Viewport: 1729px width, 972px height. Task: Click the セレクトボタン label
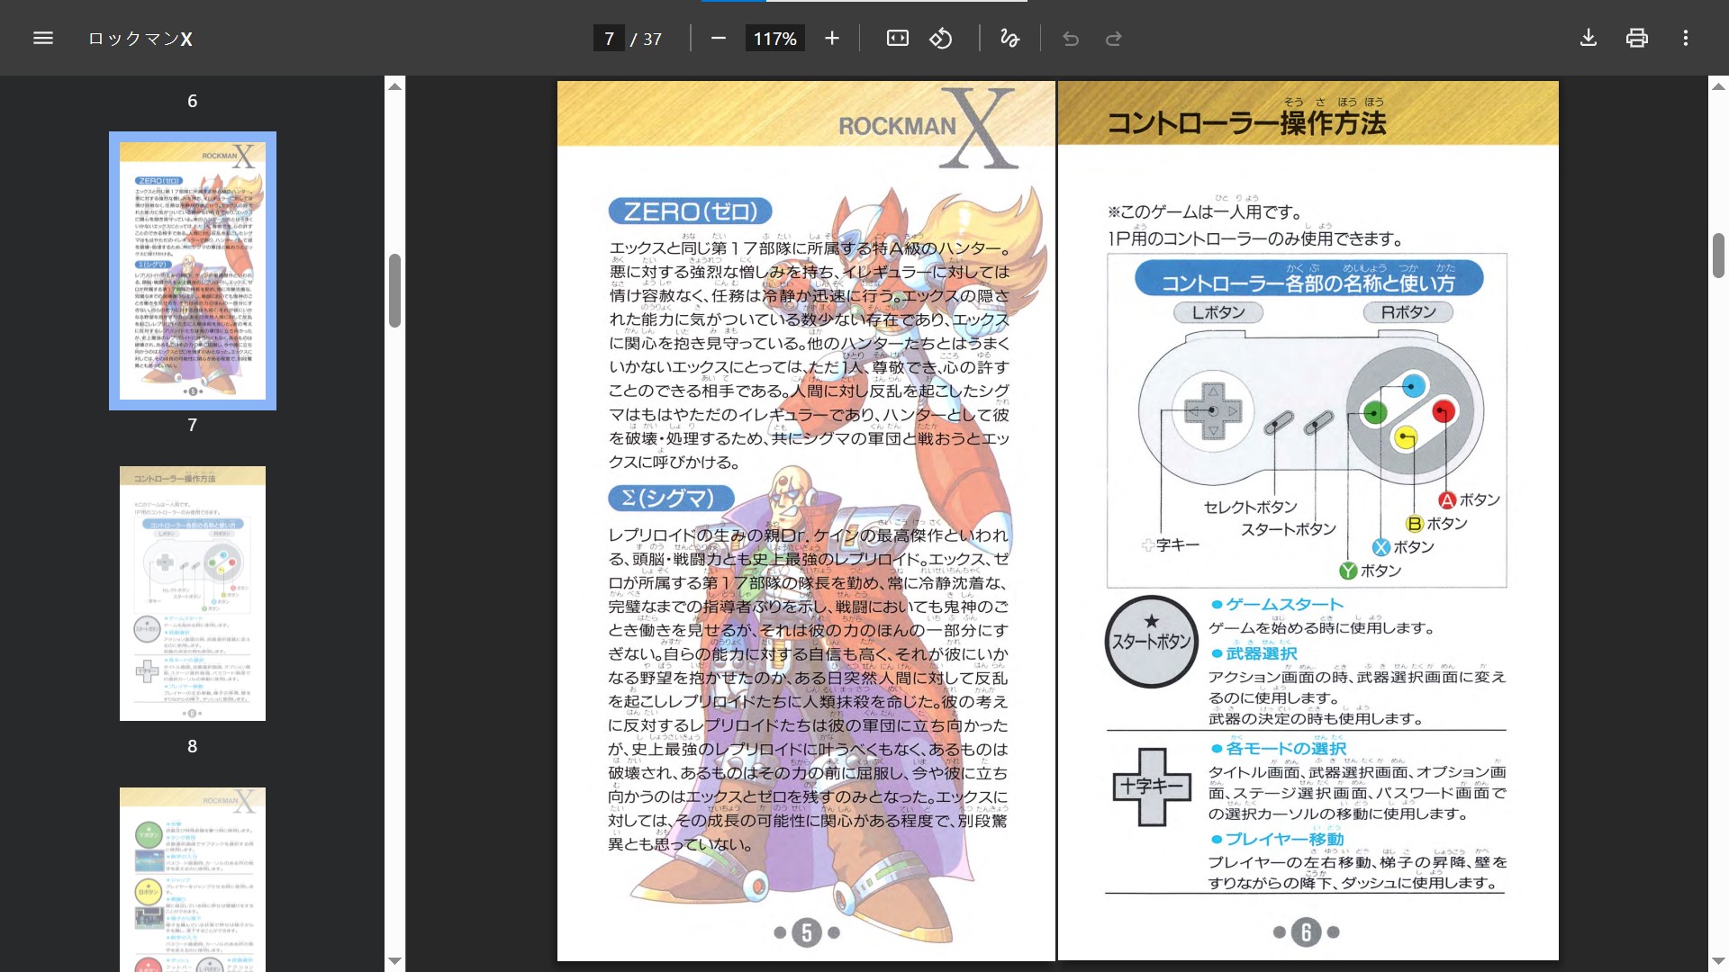tap(1250, 508)
